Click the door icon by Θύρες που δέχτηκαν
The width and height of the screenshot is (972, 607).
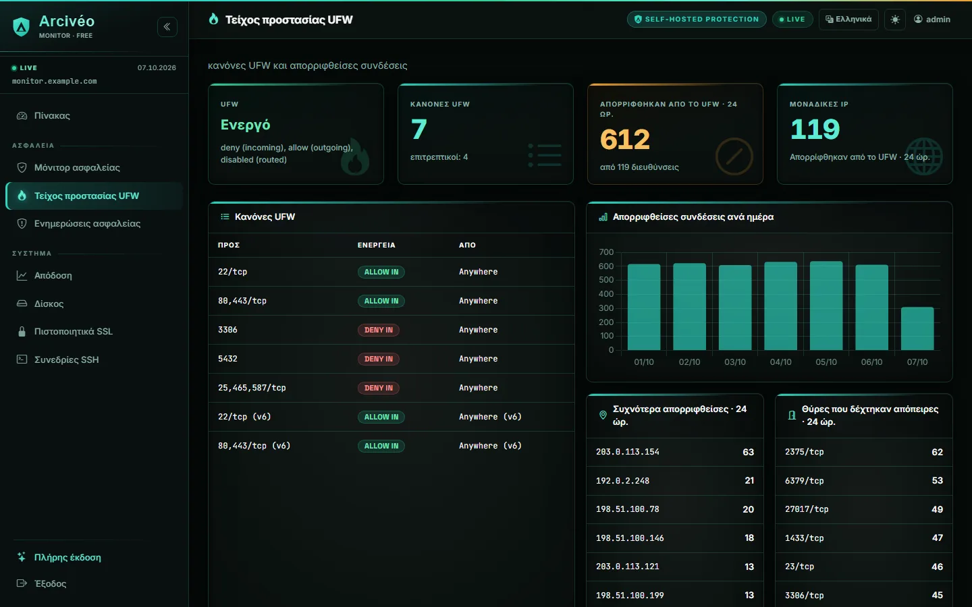point(792,415)
